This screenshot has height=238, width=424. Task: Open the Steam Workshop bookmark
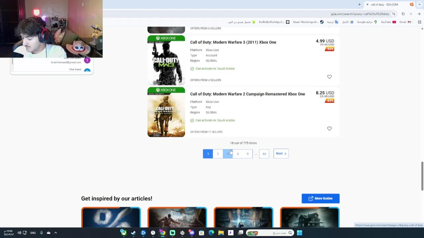point(308,22)
